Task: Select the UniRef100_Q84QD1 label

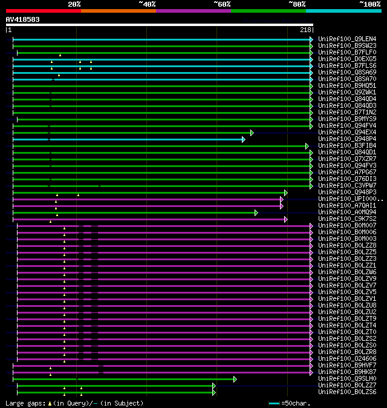Action: point(347,152)
